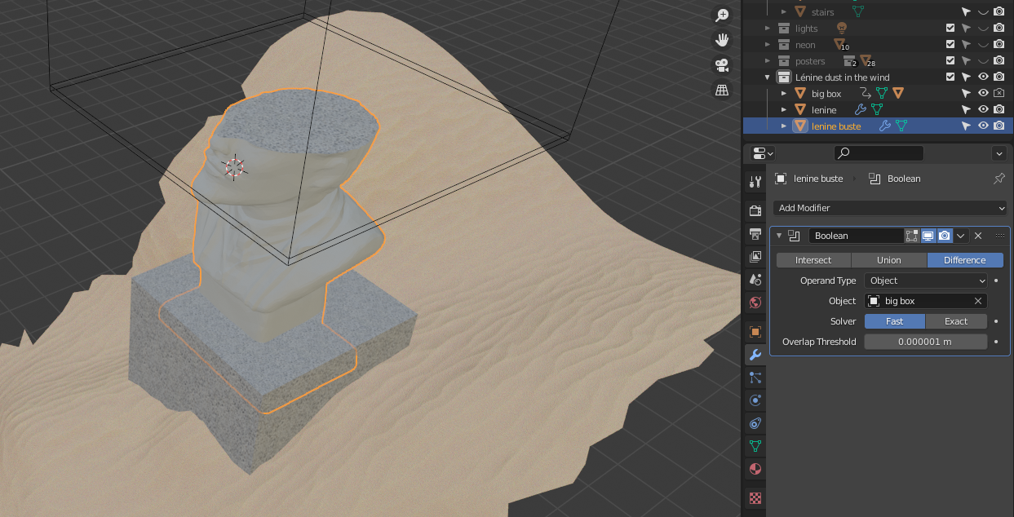The height and width of the screenshot is (517, 1014).
Task: Uncheck the lights collection checkbox
Action: [950, 29]
